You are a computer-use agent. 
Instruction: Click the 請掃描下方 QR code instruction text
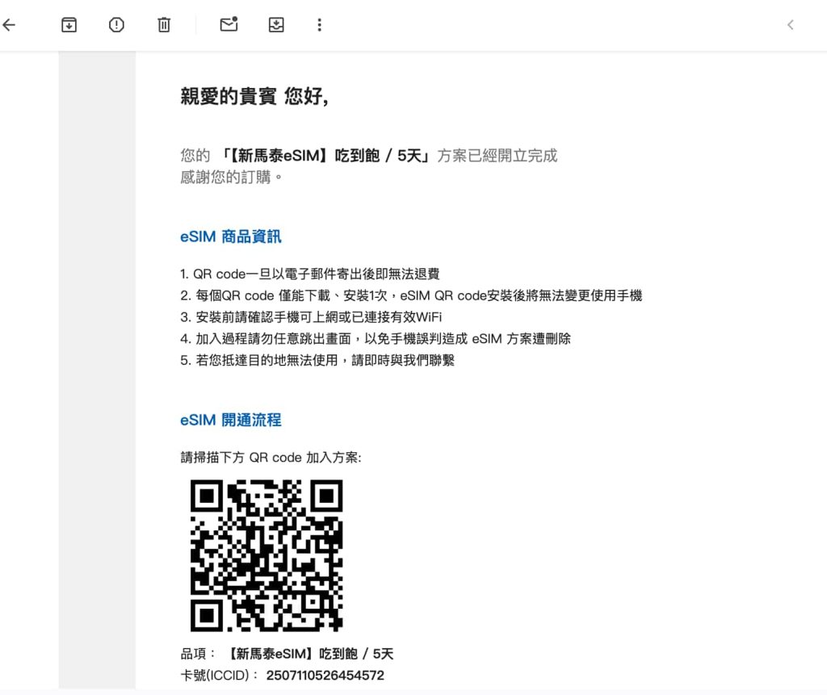pyautogui.click(x=271, y=458)
